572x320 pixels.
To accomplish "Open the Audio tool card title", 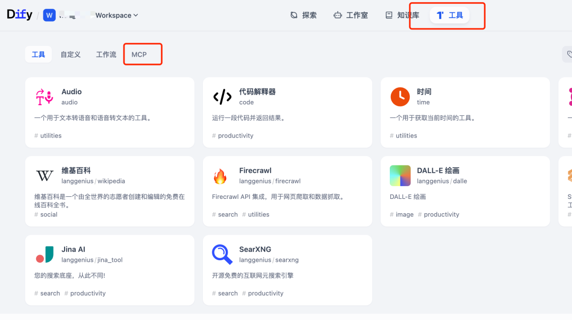I will [71, 92].
